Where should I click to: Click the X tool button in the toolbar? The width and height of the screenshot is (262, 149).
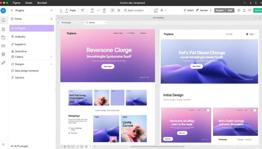point(113,10)
